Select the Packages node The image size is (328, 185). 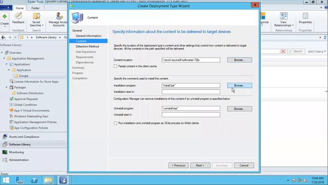pyautogui.click(x=20, y=87)
